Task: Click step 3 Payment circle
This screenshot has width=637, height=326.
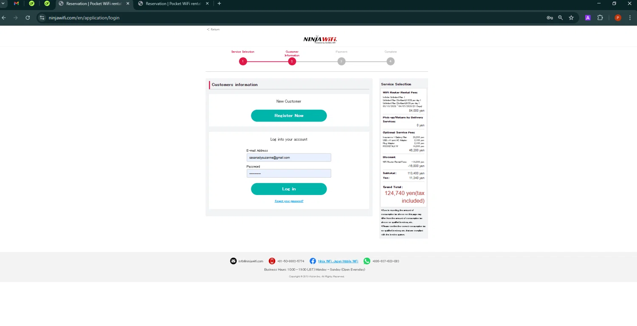Action: click(x=341, y=61)
